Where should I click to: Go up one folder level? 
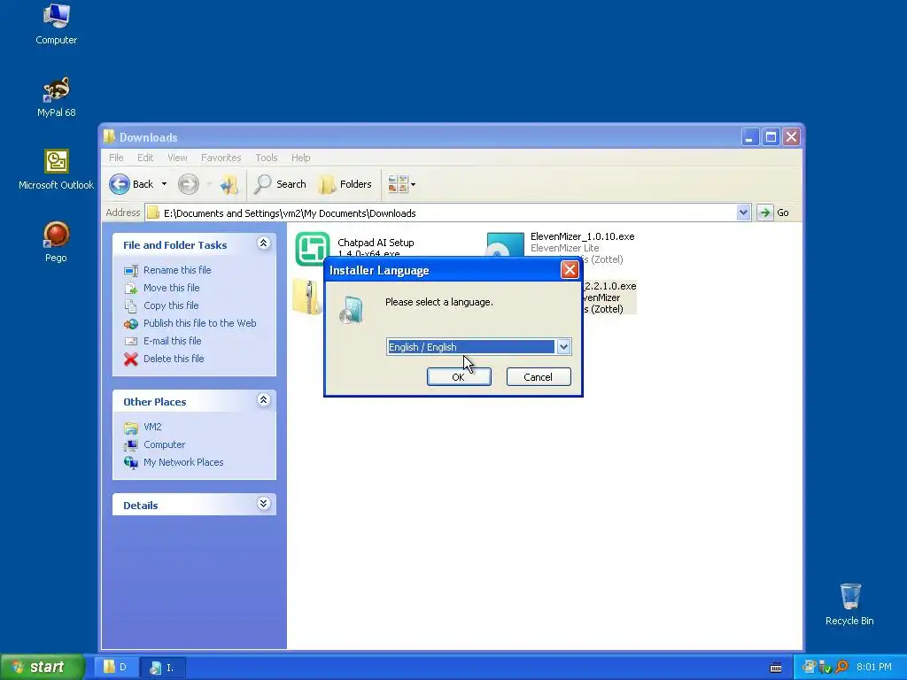229,184
